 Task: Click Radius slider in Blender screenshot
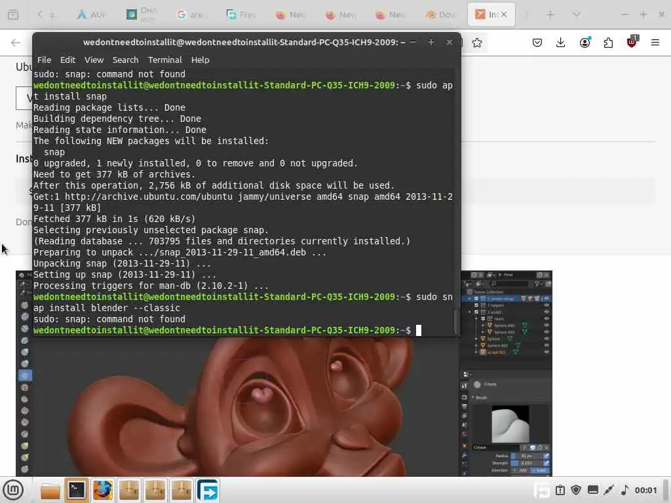pos(526,456)
